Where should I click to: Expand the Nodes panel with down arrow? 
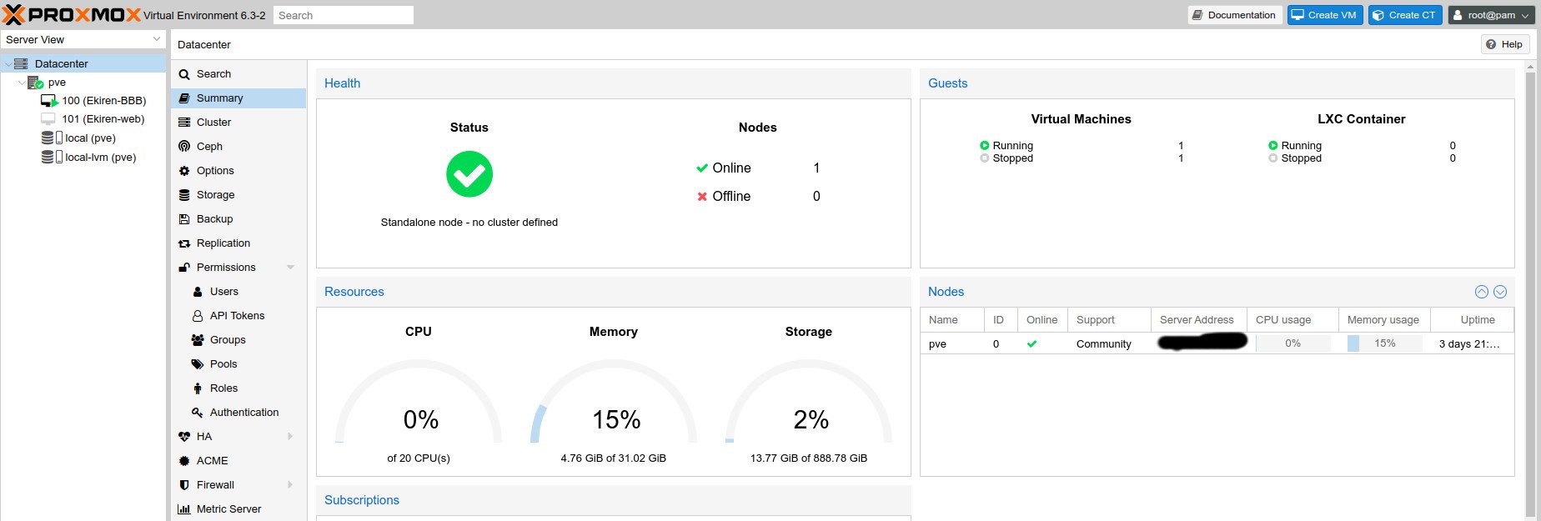1500,292
